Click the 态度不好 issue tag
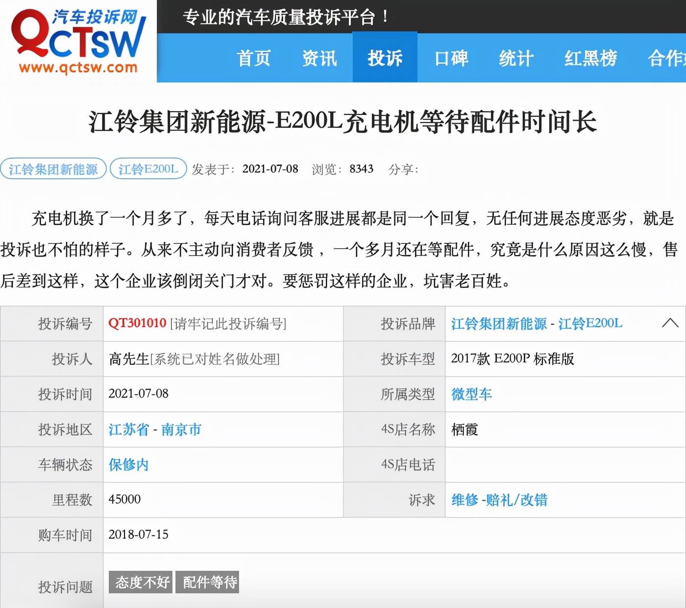Image resolution: width=686 pixels, height=608 pixels. [x=141, y=582]
